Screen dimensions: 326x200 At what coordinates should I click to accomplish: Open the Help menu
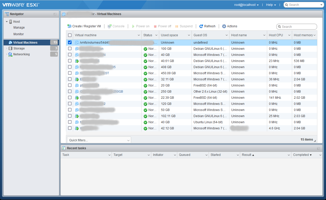click(271, 5)
